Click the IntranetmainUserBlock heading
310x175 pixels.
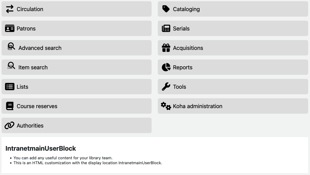click(41, 149)
